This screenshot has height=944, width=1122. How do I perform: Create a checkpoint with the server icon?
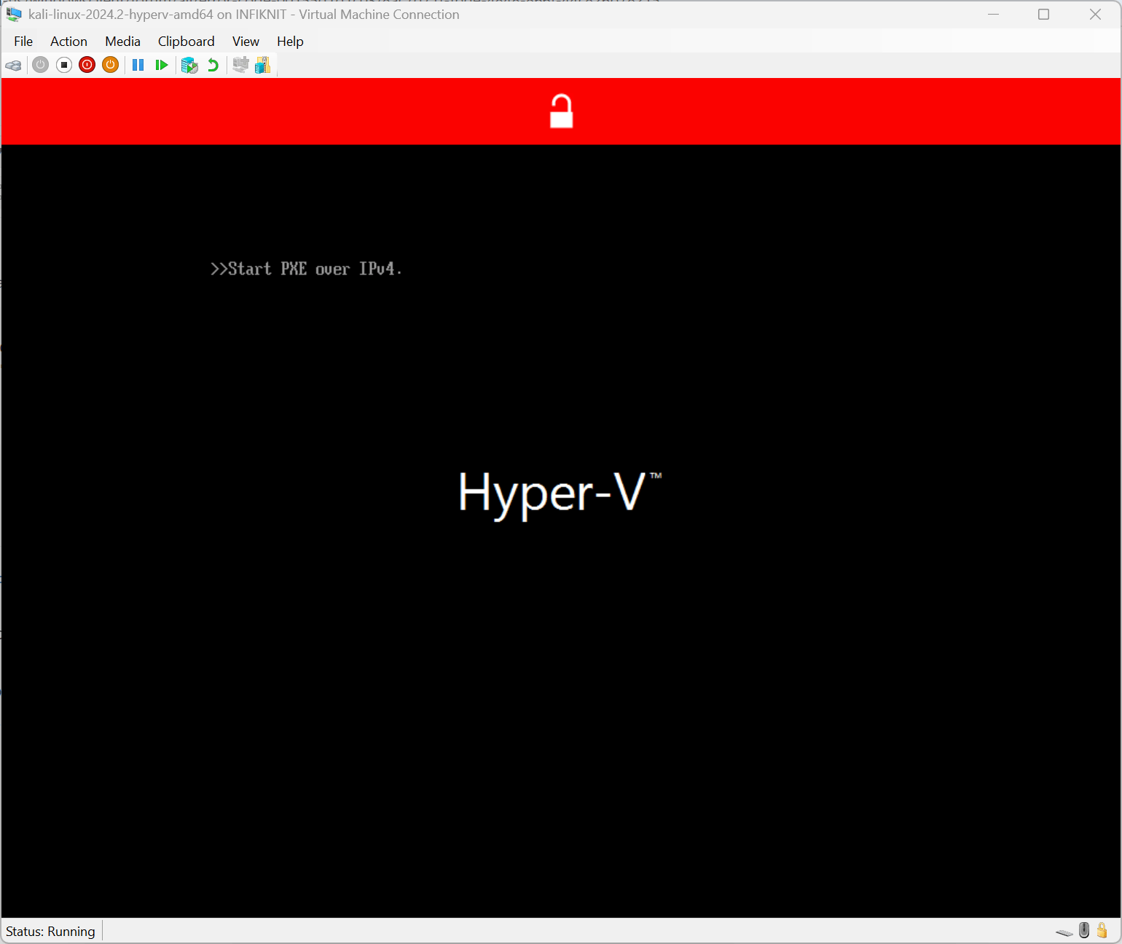click(189, 65)
